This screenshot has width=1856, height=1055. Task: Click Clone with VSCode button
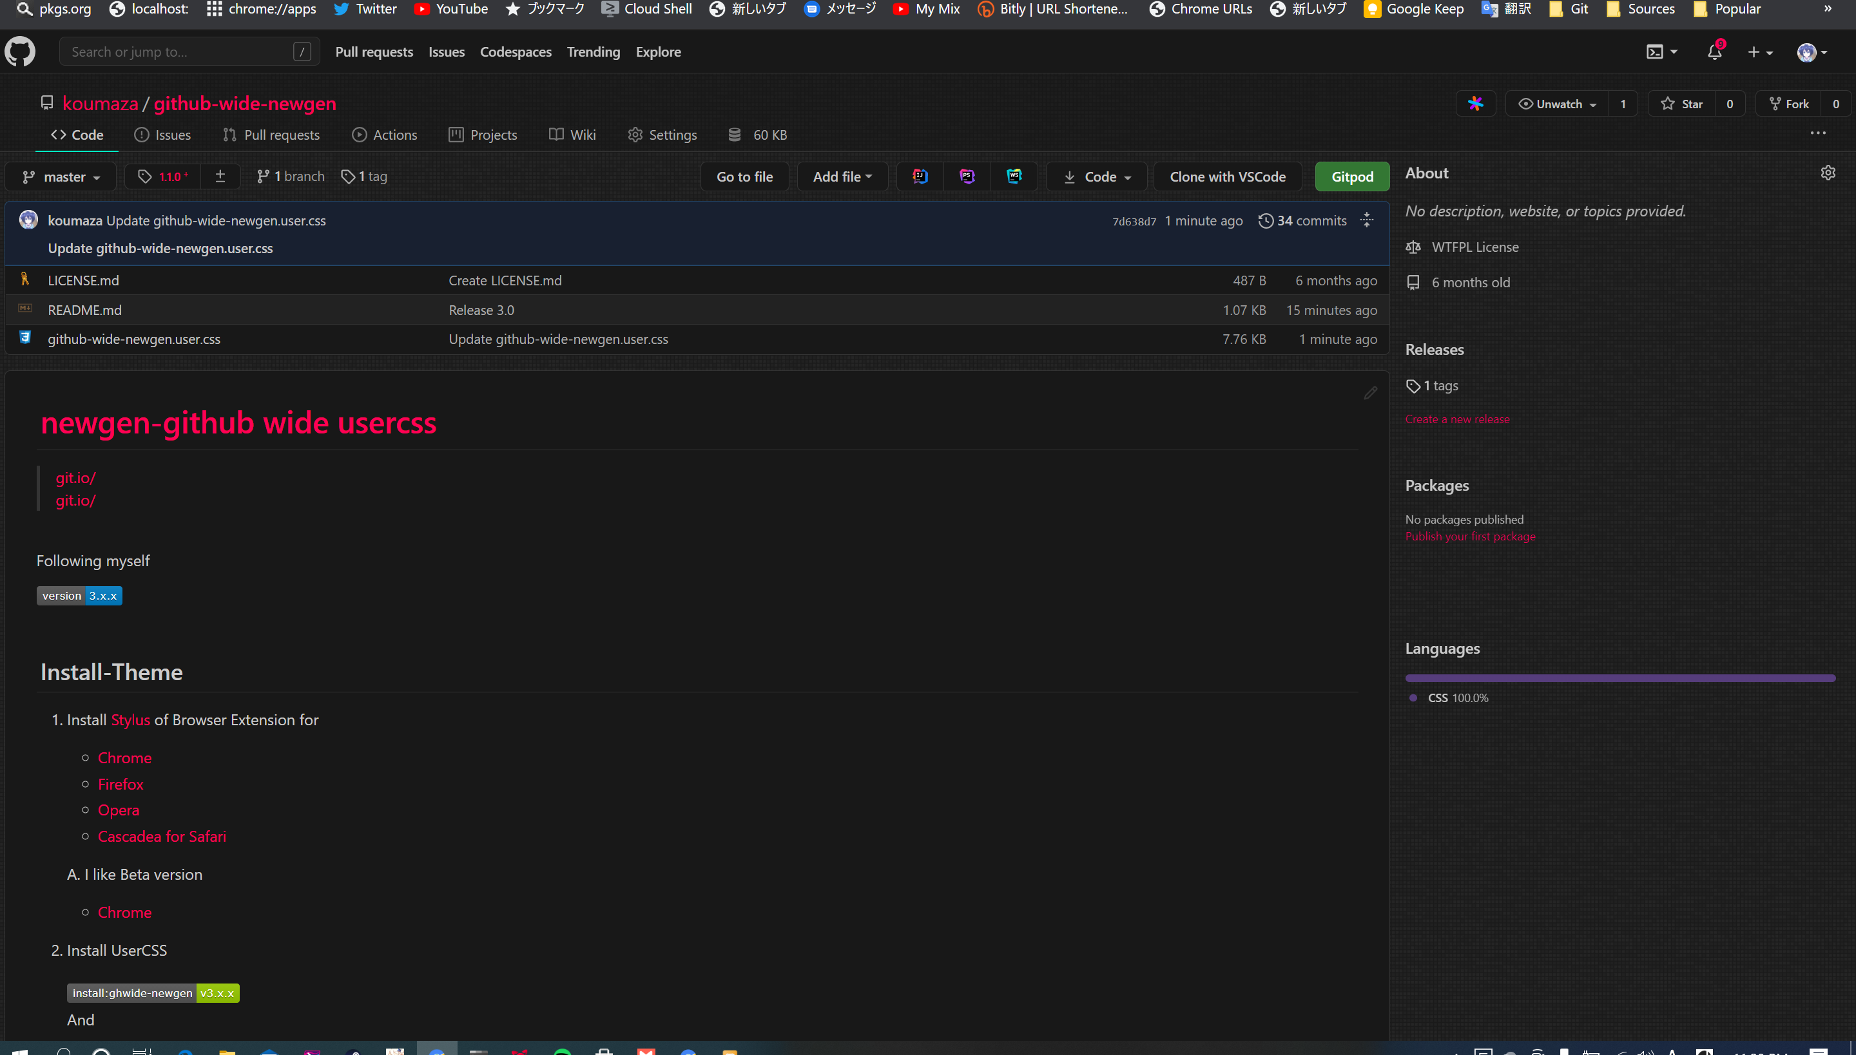(x=1228, y=176)
